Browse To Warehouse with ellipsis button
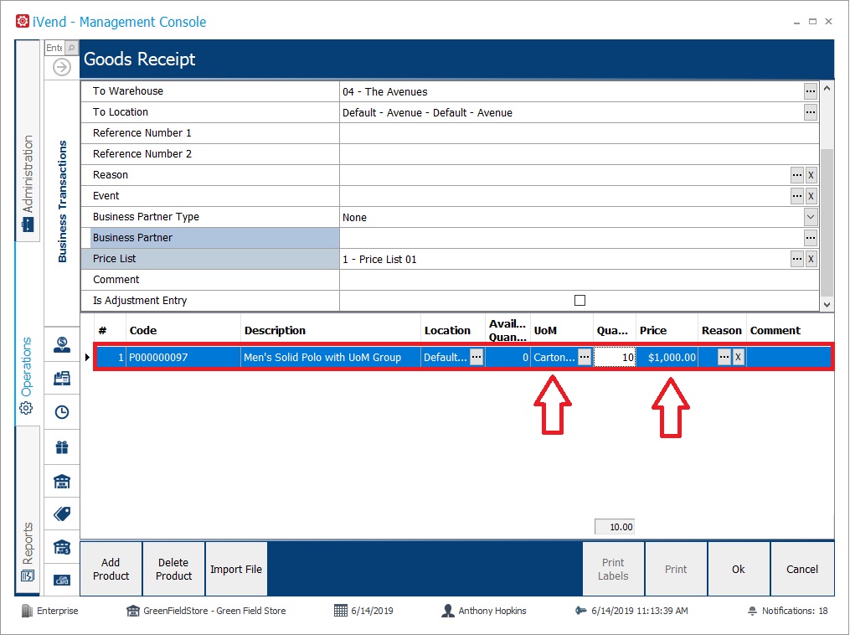 811,91
